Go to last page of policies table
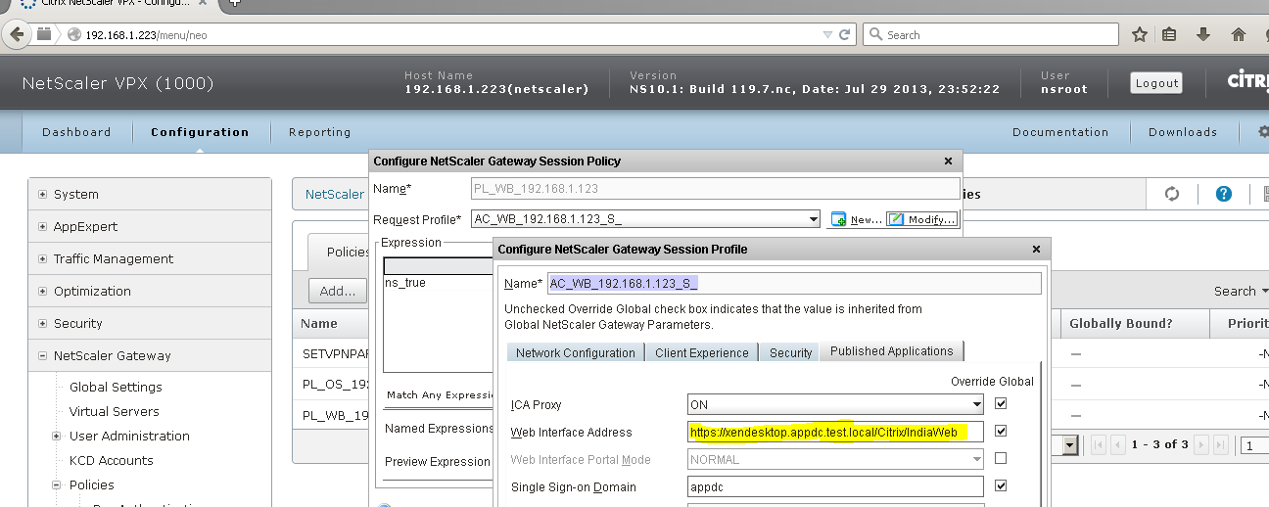 pos(1222,444)
